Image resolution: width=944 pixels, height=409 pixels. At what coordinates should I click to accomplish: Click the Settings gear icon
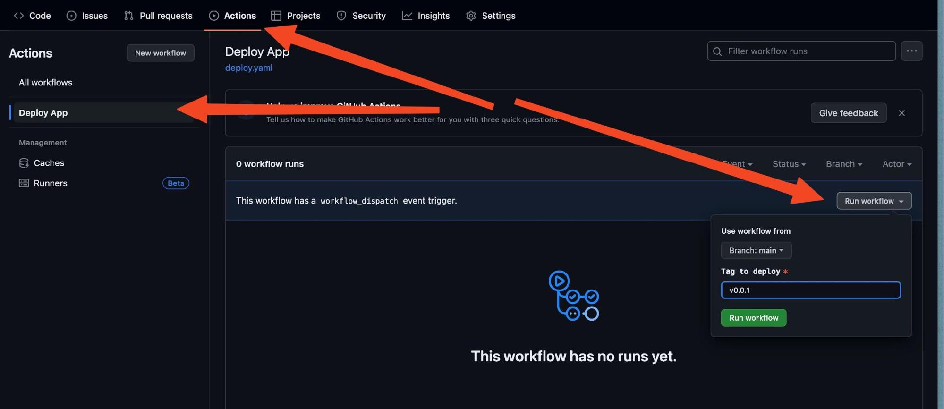tap(471, 16)
